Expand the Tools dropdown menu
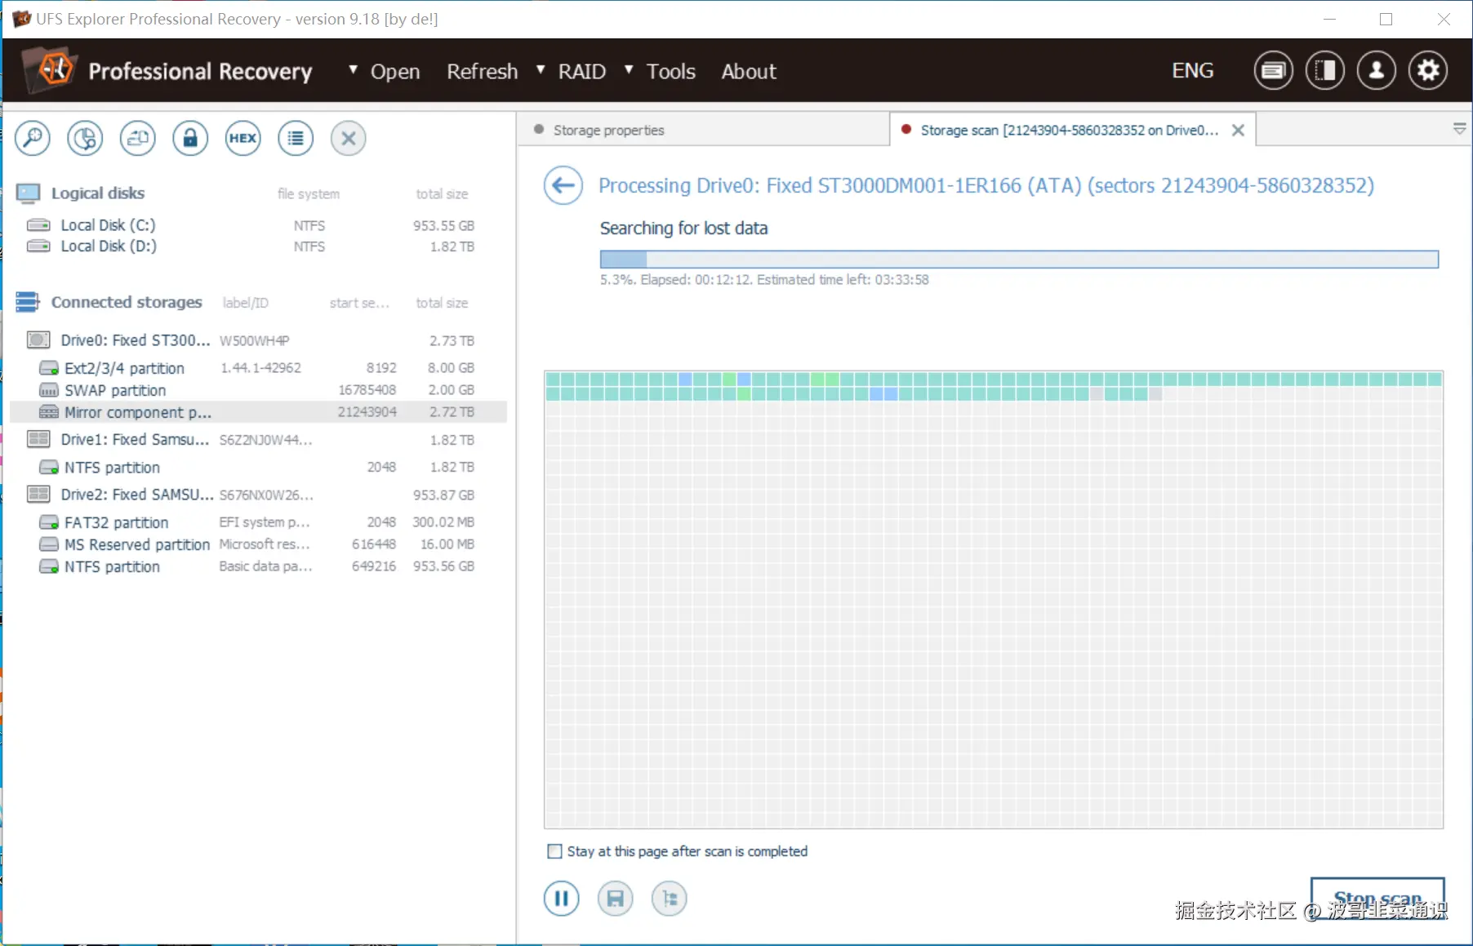1473x946 pixels. click(660, 71)
